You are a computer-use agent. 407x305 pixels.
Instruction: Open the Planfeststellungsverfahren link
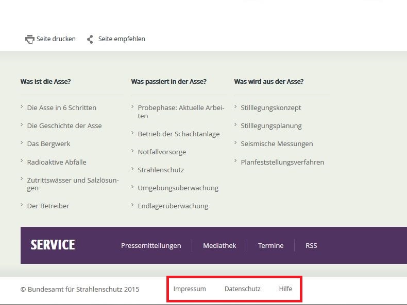282,162
